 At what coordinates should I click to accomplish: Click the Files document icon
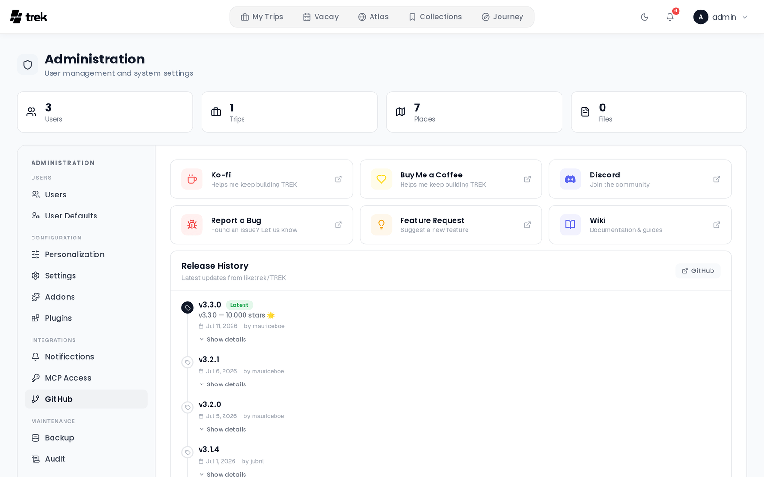(585, 112)
